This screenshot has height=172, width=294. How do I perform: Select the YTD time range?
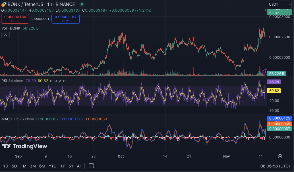53,166
